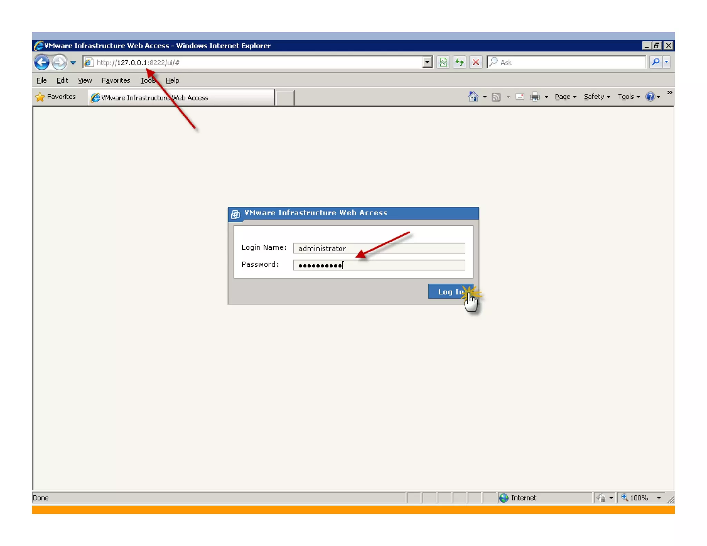Expand the zoom level 100% dropdown

(659, 498)
